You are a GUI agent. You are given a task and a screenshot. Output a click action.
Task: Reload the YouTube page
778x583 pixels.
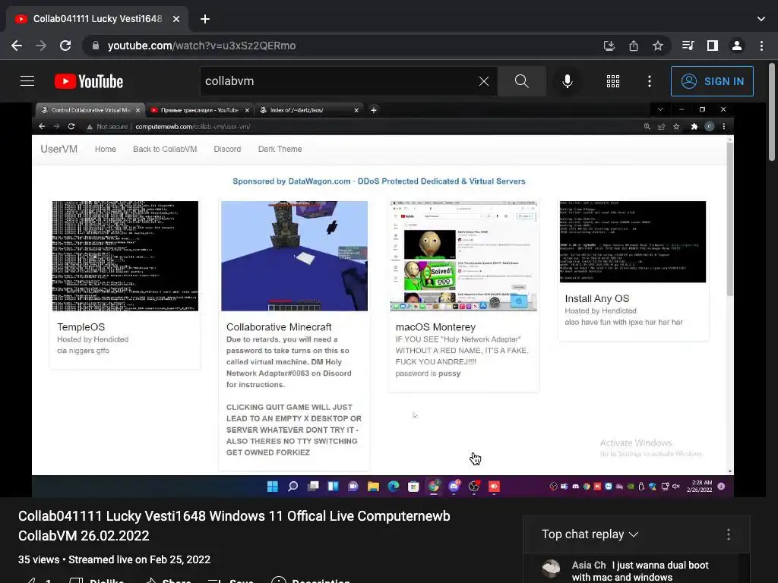coord(65,46)
